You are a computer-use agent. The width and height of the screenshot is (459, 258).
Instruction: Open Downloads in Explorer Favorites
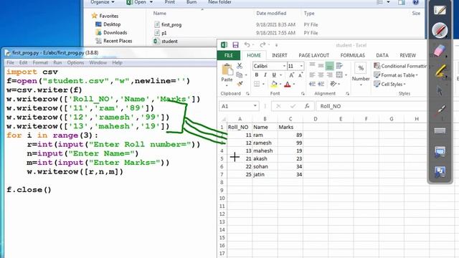[x=111, y=32]
